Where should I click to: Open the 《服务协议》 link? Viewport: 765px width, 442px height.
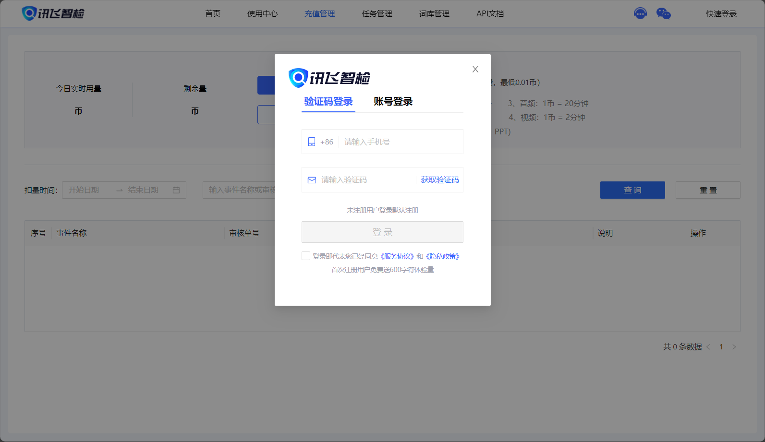[397, 256]
